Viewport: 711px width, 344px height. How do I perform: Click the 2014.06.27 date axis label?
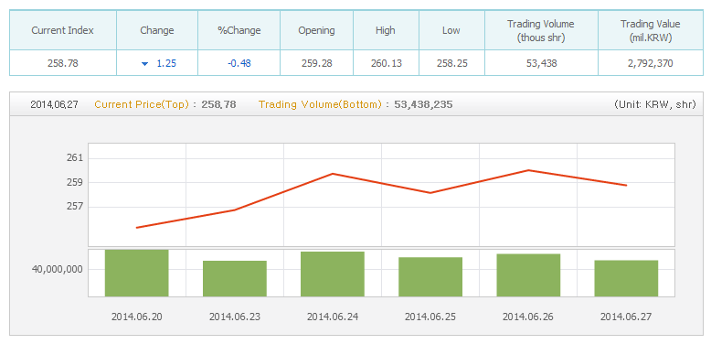(x=626, y=317)
